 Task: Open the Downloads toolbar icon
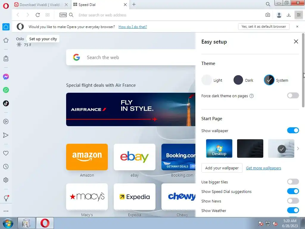coord(289,15)
